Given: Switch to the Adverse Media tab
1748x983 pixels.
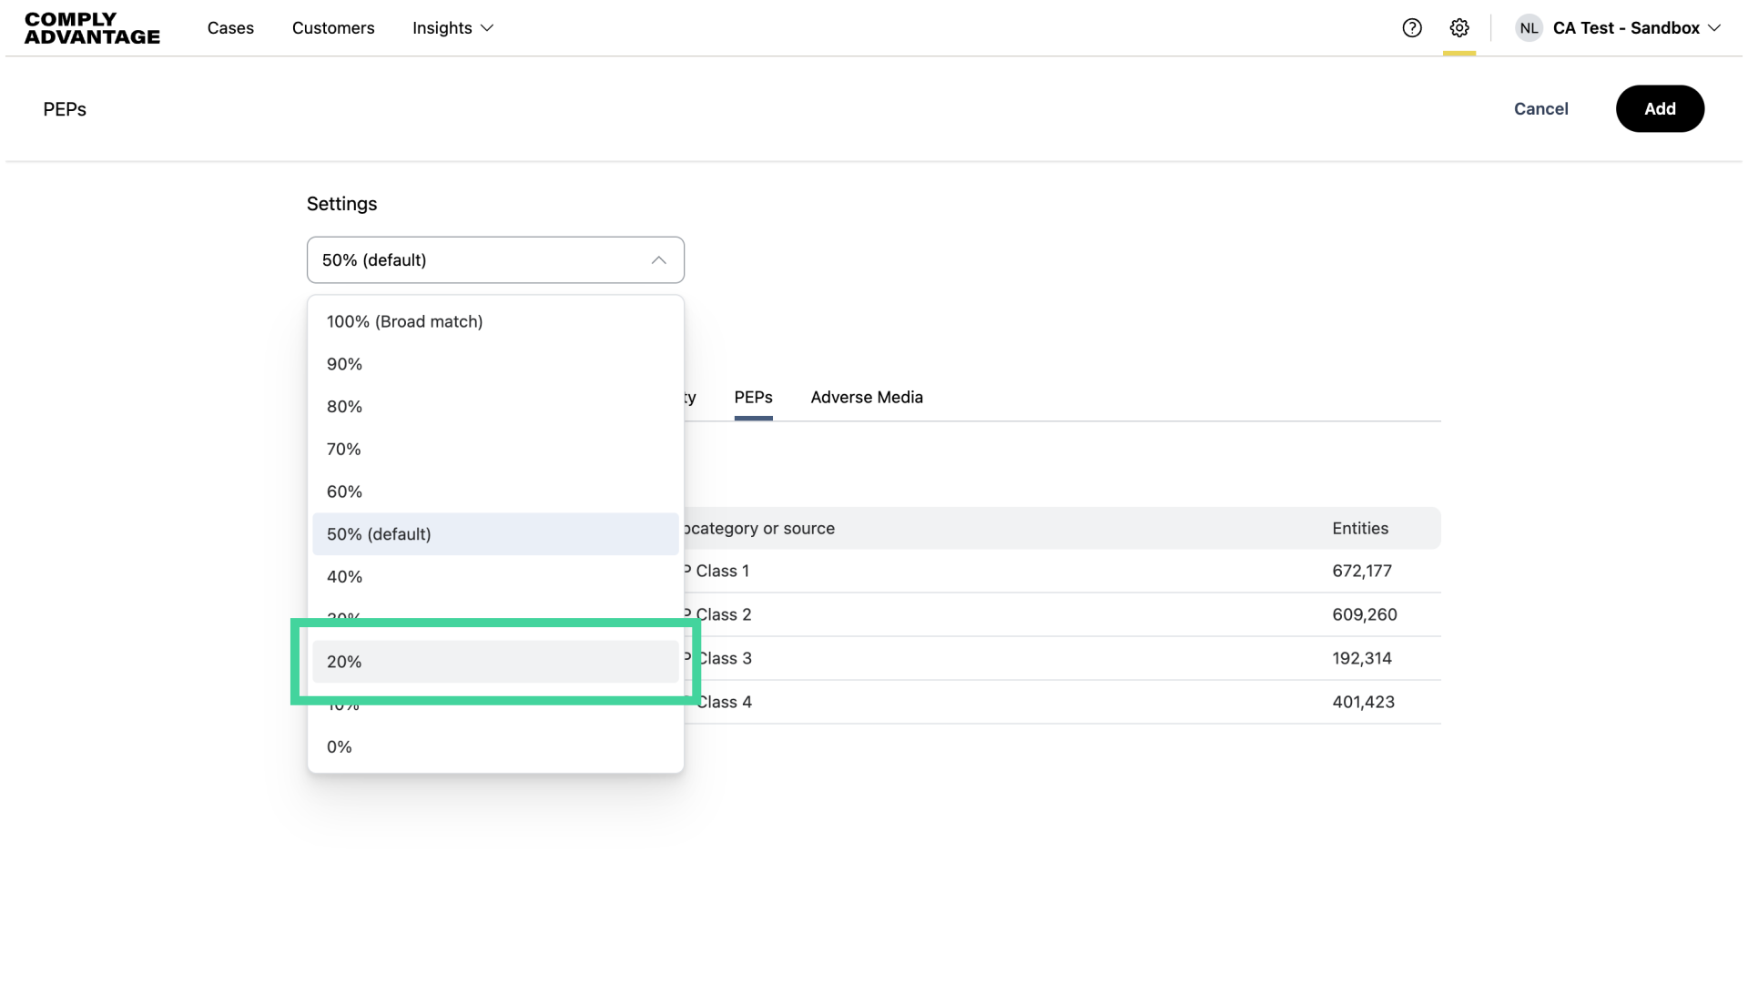Looking at the screenshot, I should tap(867, 398).
